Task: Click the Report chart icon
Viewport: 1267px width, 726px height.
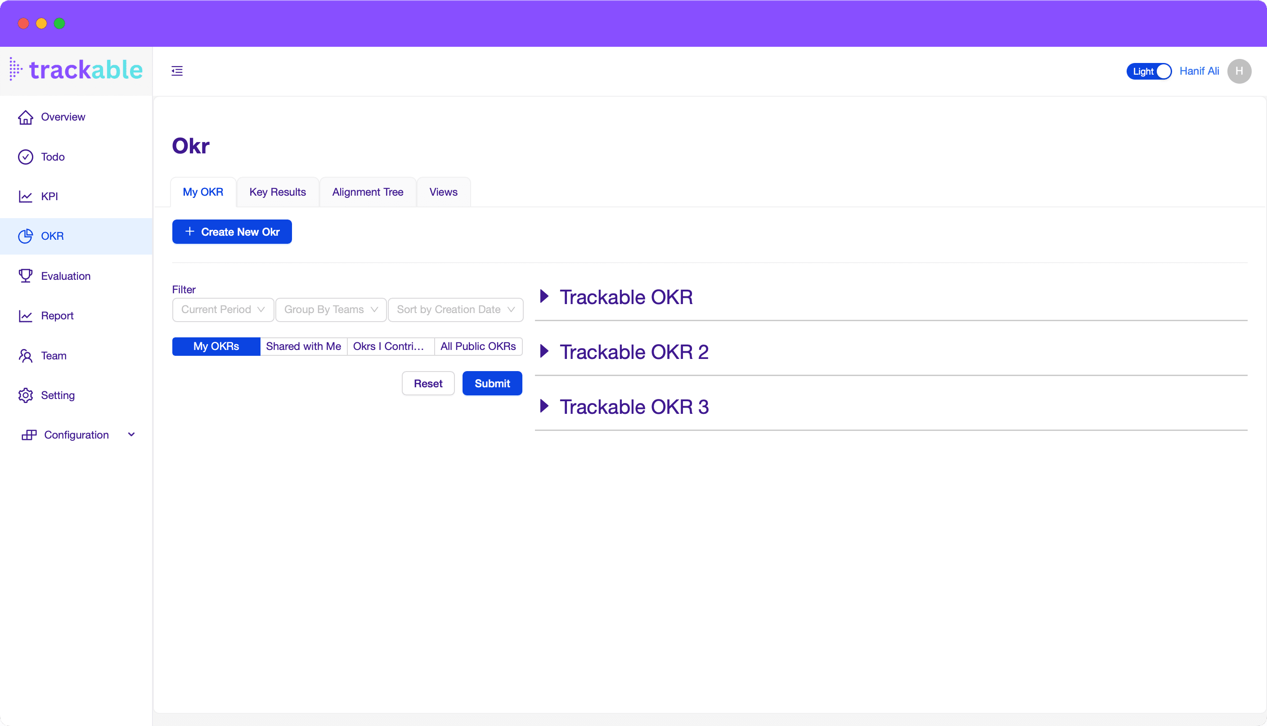Action: coord(26,316)
